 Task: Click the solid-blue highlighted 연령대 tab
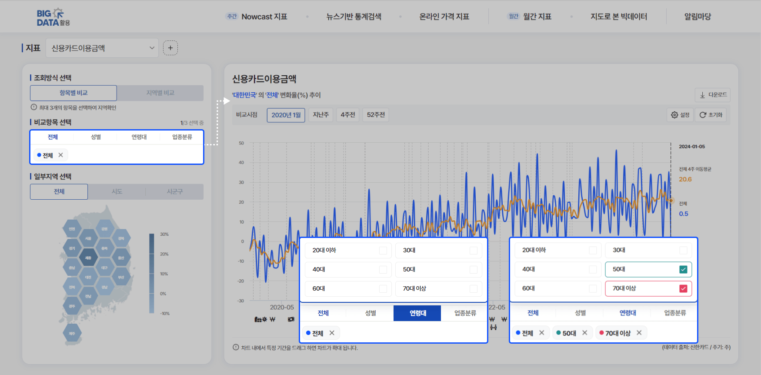(417, 313)
